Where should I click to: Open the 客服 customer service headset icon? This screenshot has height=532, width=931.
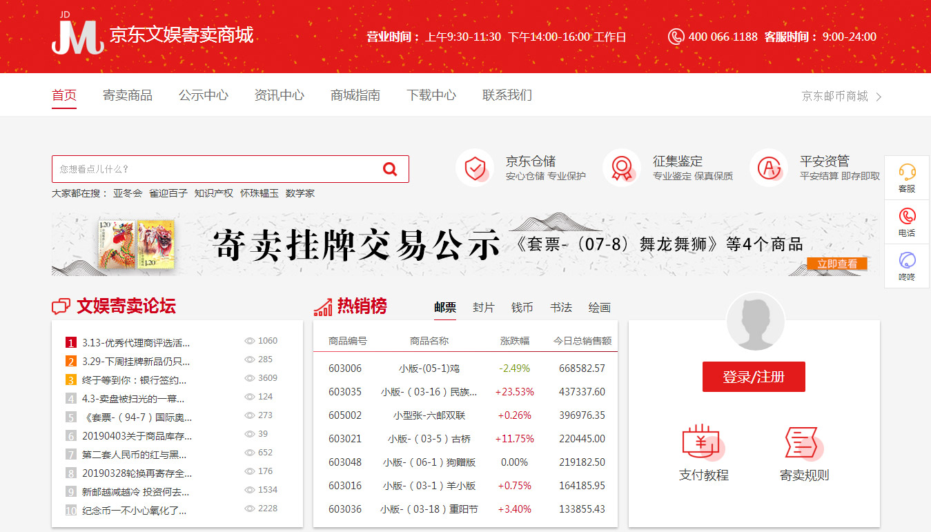click(907, 172)
